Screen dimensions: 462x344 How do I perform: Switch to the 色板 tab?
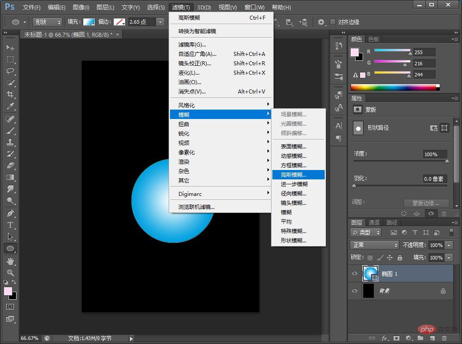point(373,39)
